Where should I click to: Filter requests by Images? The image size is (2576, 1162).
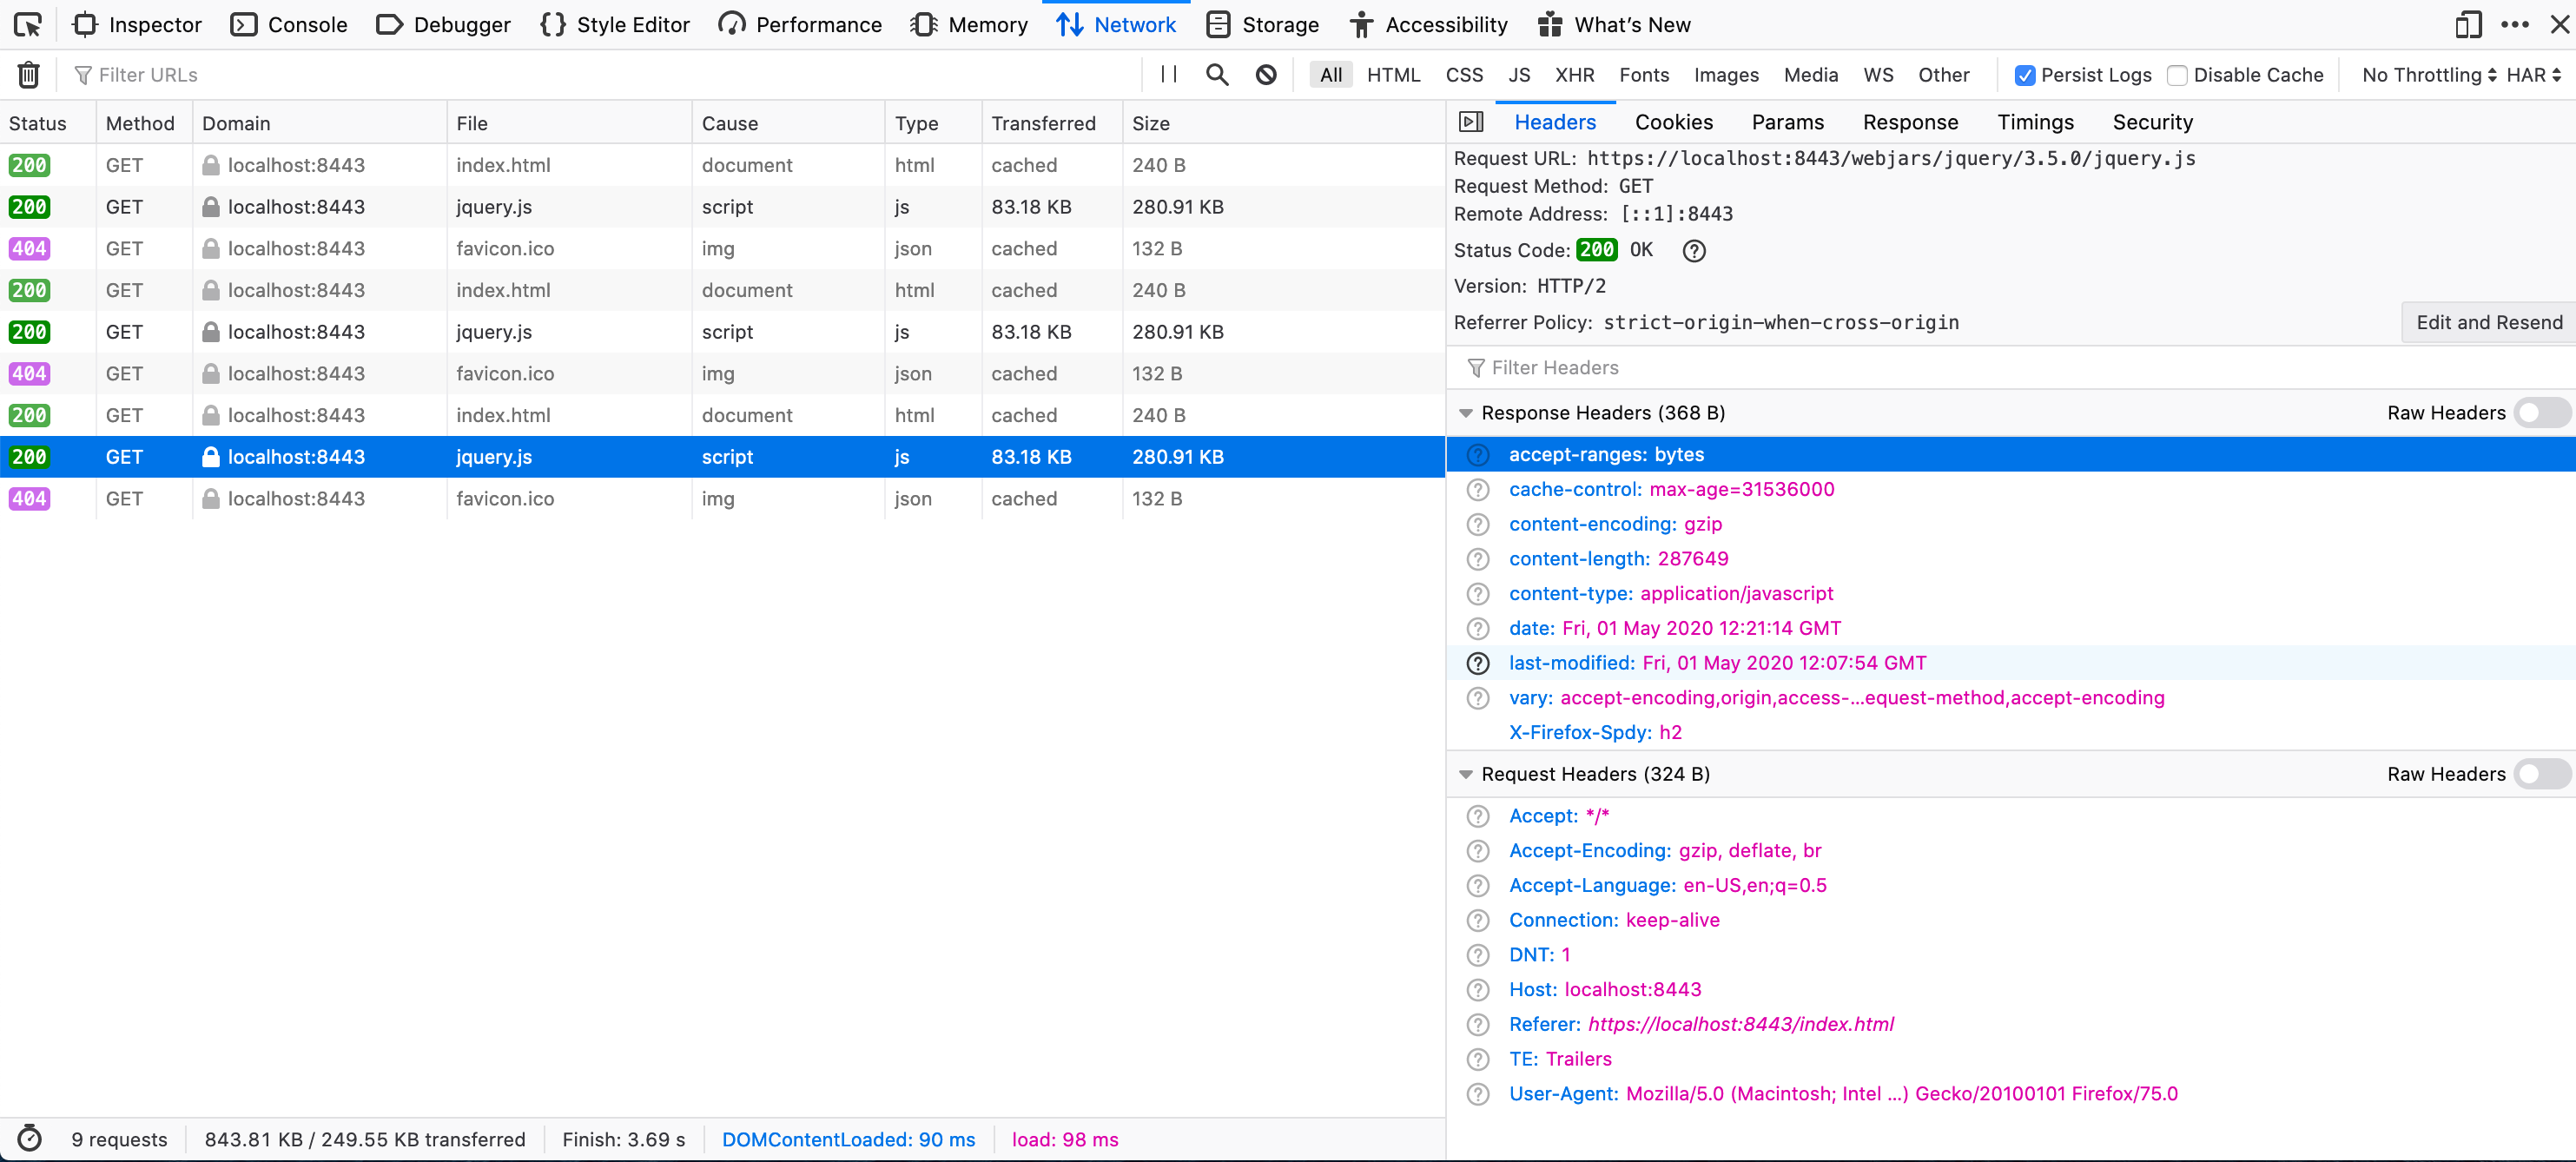point(1726,75)
